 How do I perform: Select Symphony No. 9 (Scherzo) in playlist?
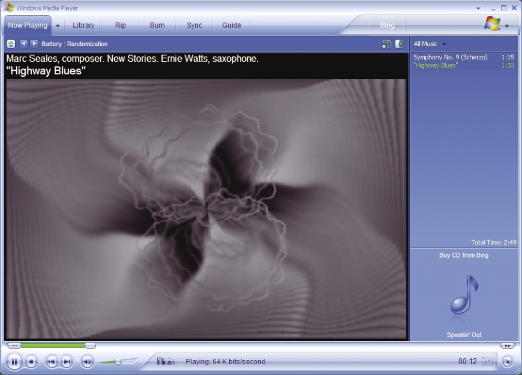tap(463, 57)
